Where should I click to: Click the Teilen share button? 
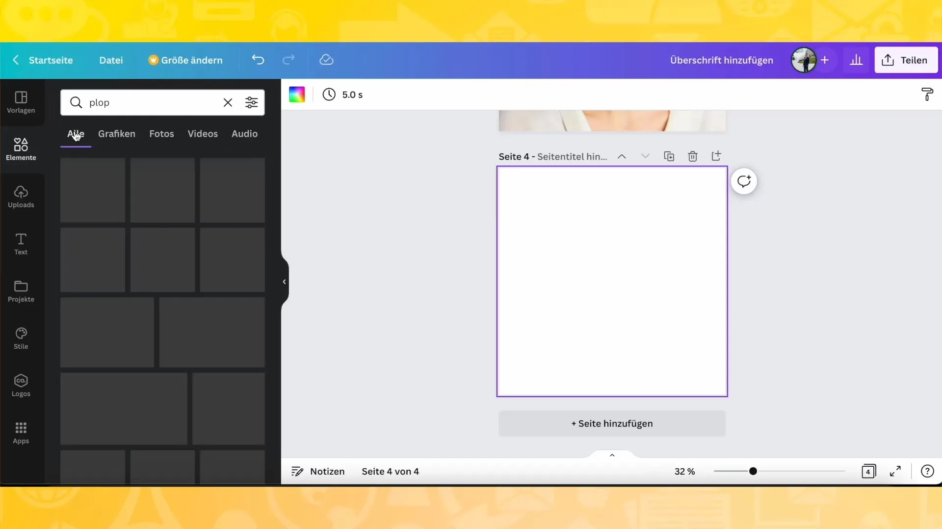(906, 60)
